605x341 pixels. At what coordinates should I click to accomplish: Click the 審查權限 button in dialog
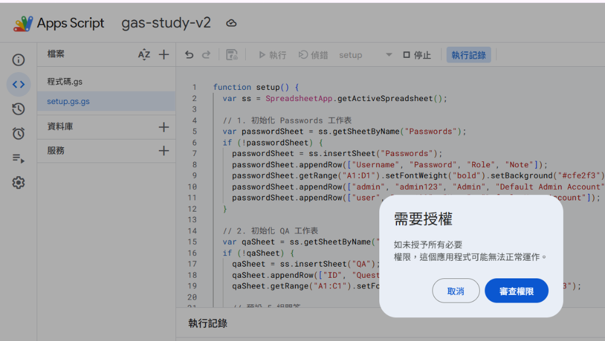[x=516, y=291]
